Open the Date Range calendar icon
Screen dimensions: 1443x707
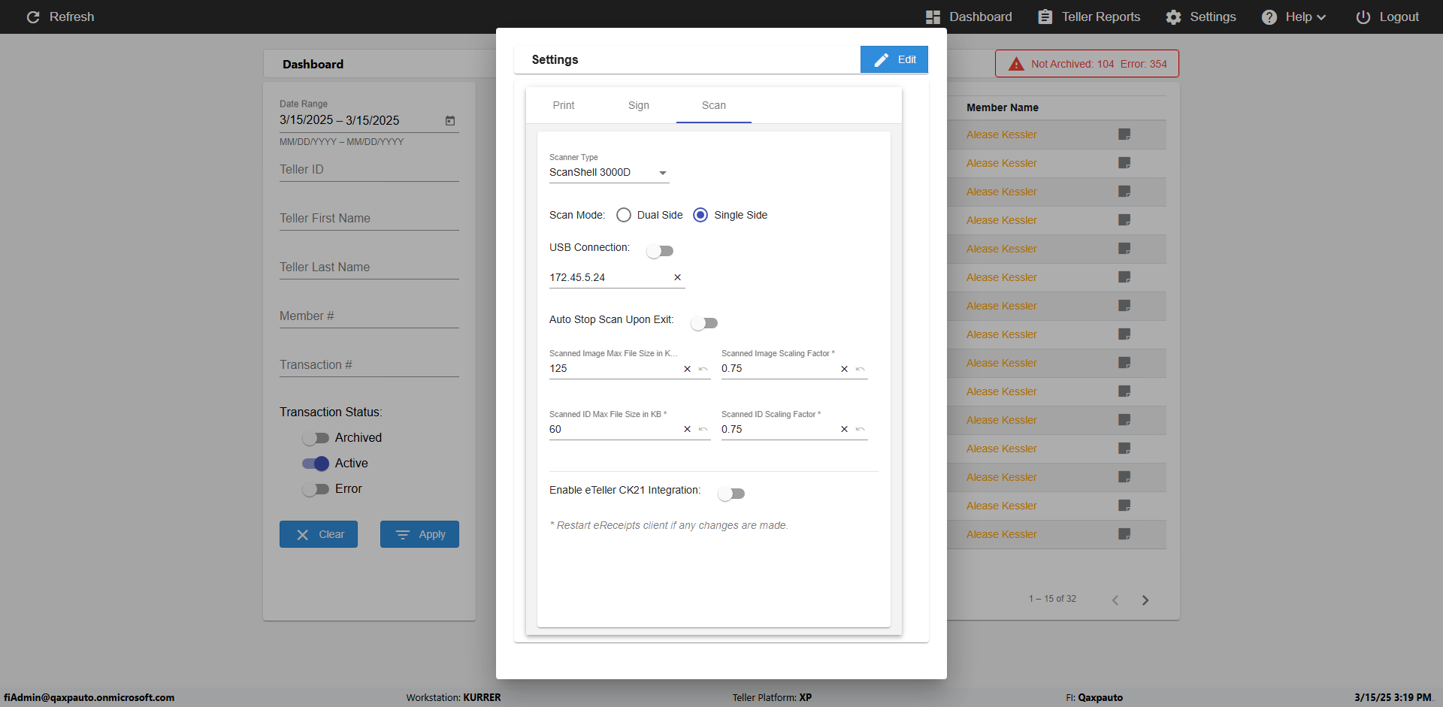pos(450,120)
